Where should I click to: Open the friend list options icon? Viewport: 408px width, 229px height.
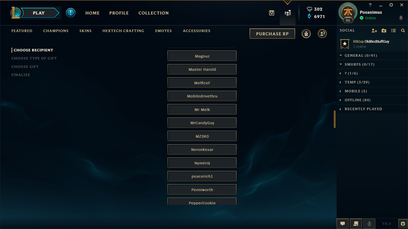(x=393, y=31)
